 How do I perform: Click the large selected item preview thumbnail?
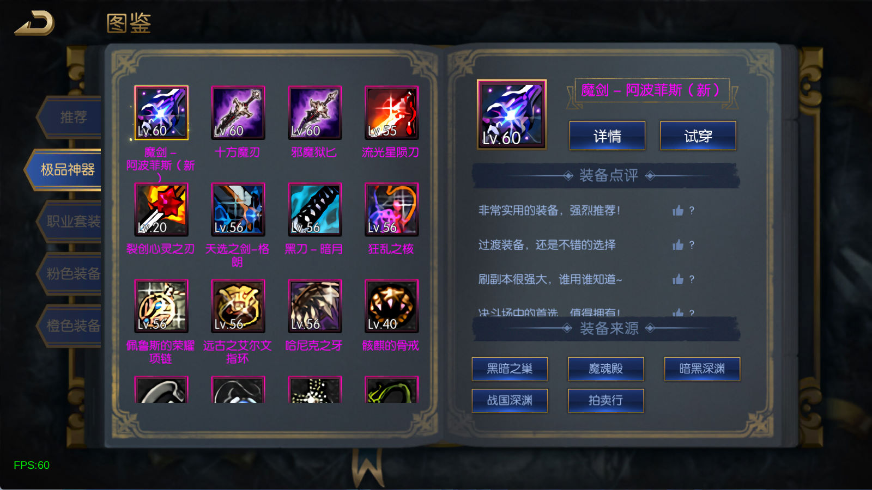(512, 114)
